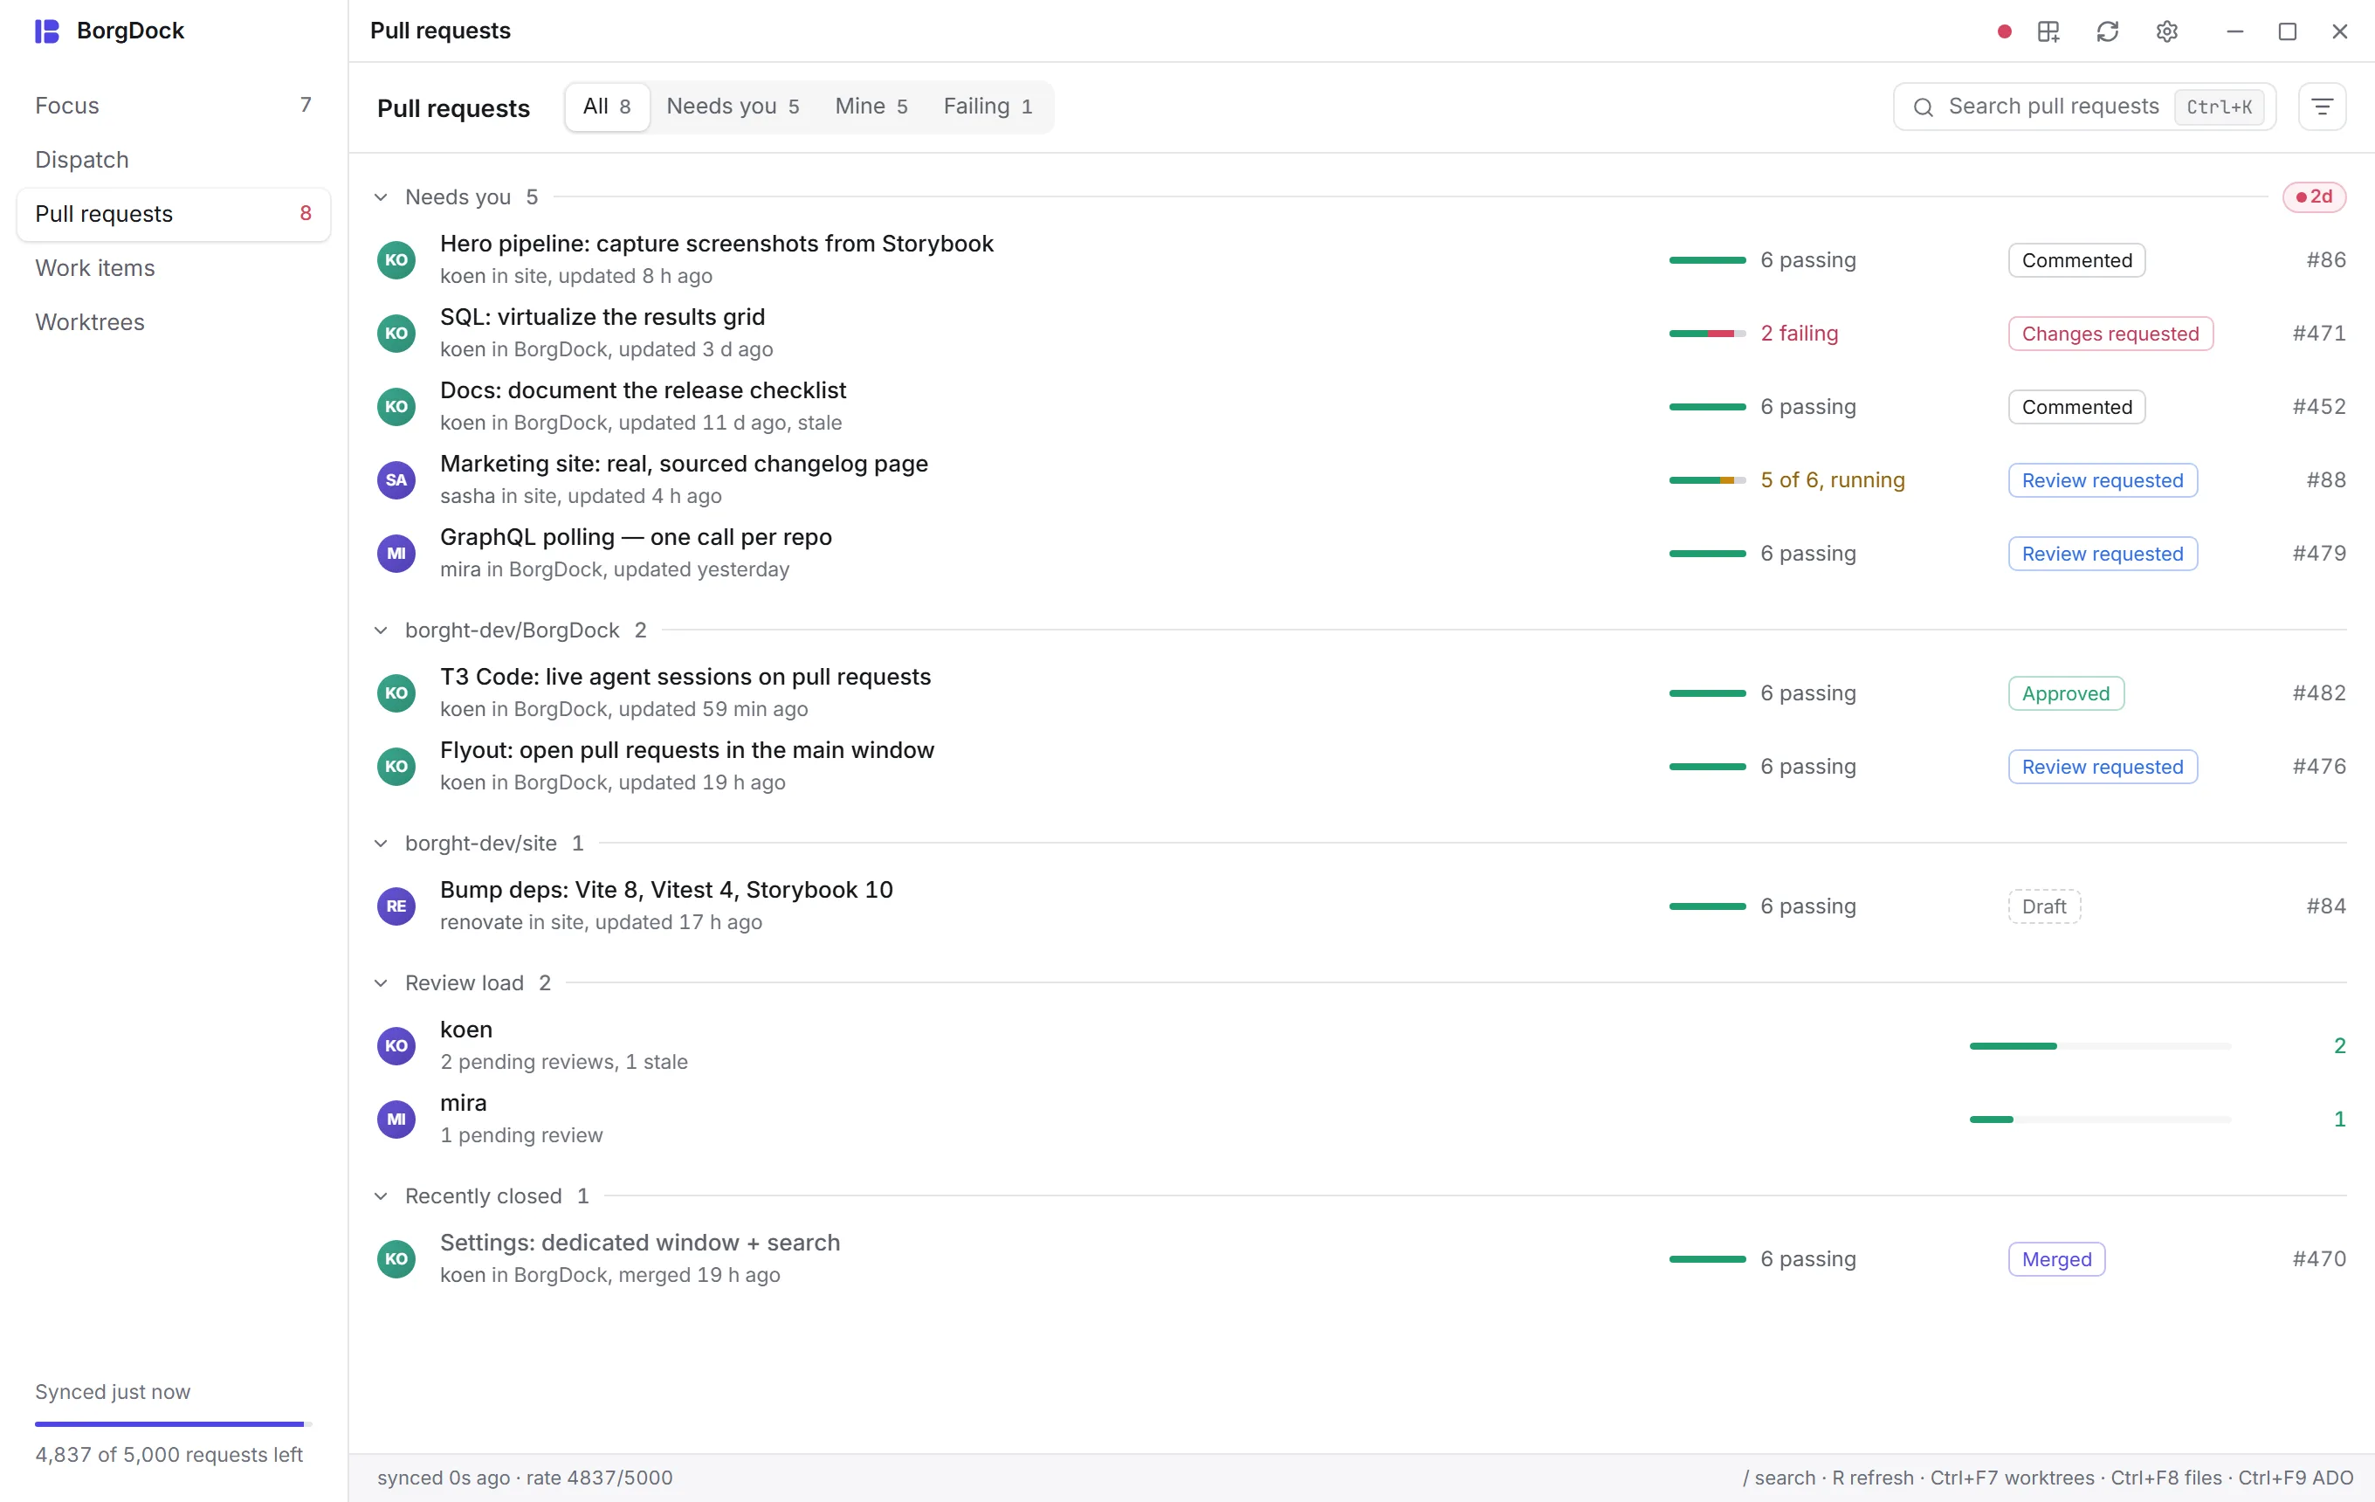The height and width of the screenshot is (1502, 2375).
Task: Click the Merged badge on #470
Action: (x=2057, y=1259)
